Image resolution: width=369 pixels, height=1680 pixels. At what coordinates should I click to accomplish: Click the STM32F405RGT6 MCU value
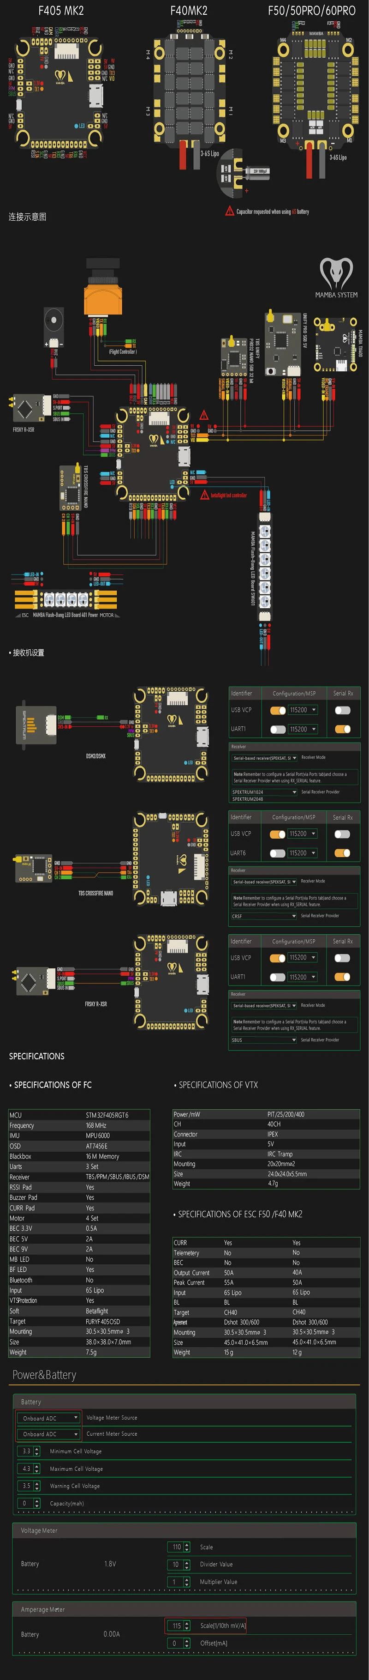click(107, 1115)
